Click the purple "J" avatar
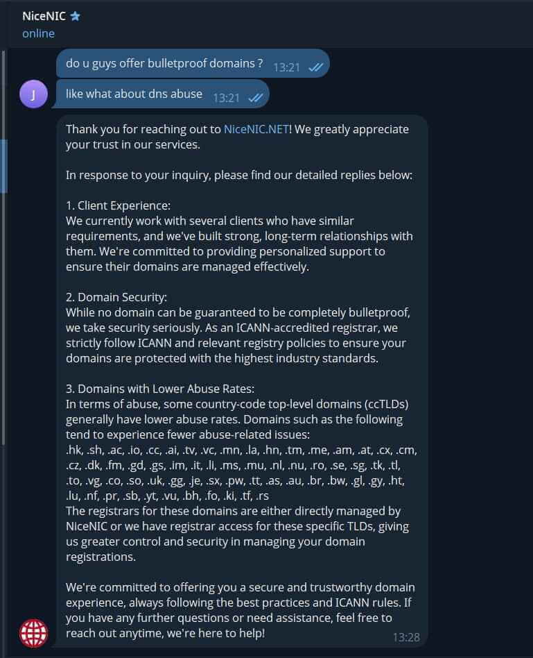 click(x=33, y=94)
